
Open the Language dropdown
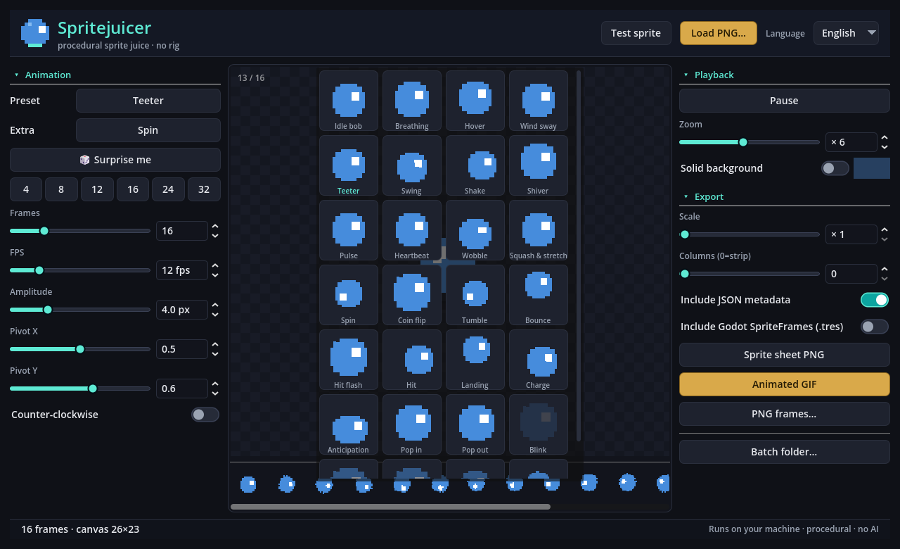pos(846,33)
